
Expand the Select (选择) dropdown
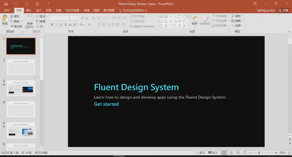pos(238,26)
